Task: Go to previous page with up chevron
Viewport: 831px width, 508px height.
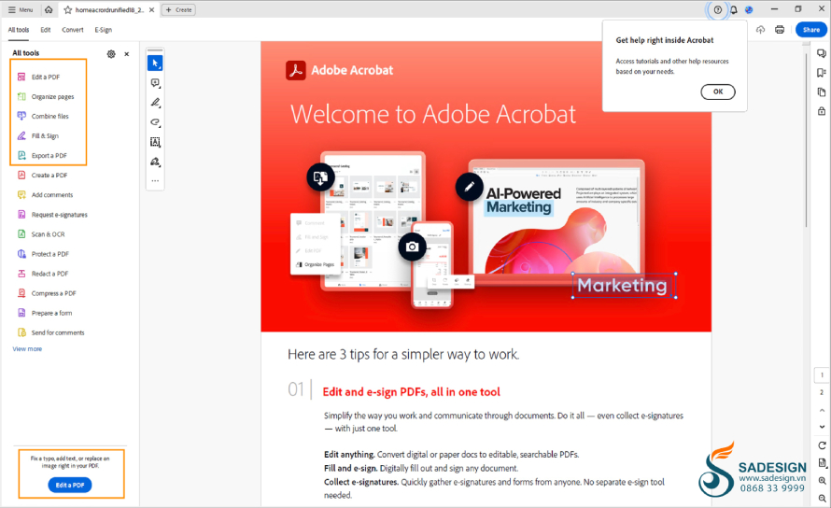Action: point(822,410)
